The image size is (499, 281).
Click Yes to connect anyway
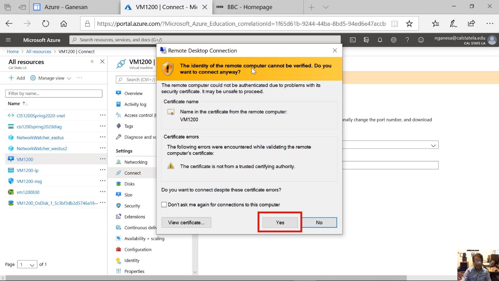pos(280,223)
